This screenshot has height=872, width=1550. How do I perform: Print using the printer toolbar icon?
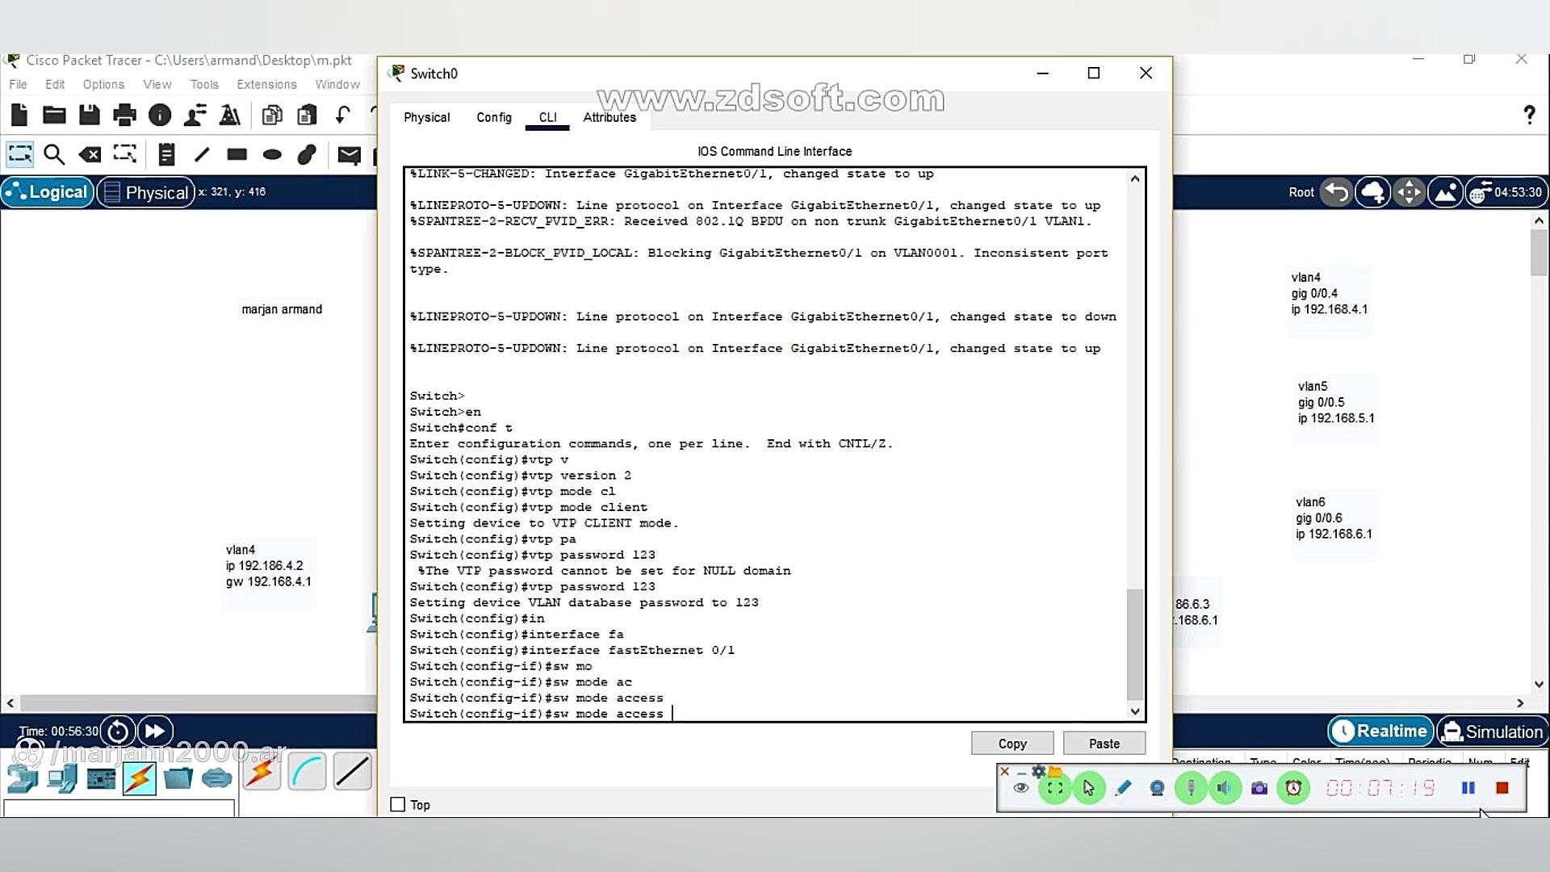click(x=124, y=115)
